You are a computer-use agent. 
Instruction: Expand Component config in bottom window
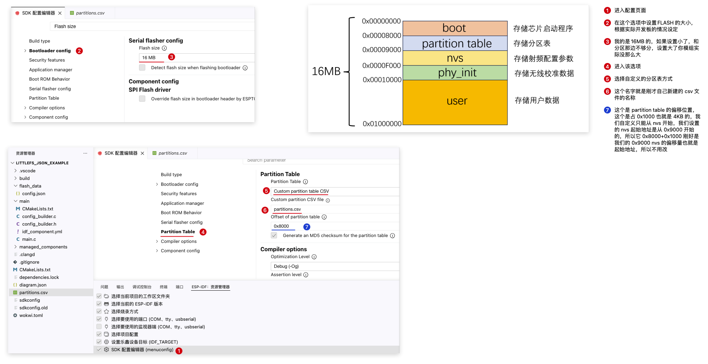pos(157,251)
